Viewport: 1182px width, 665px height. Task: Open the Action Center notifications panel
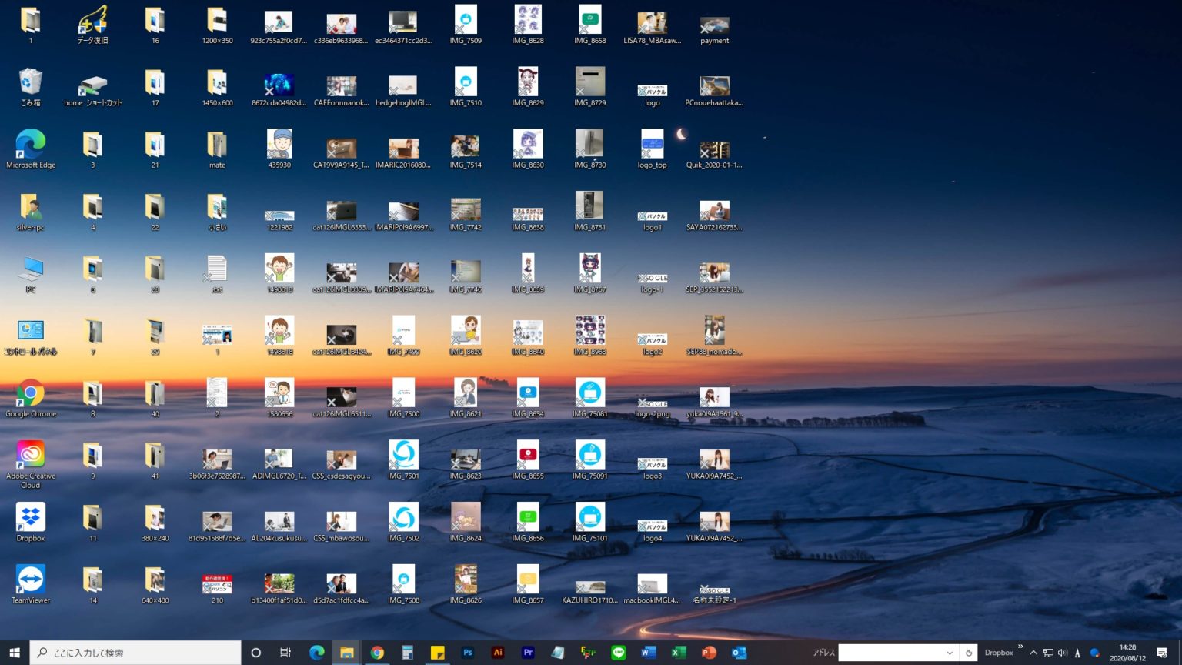coord(1162,653)
